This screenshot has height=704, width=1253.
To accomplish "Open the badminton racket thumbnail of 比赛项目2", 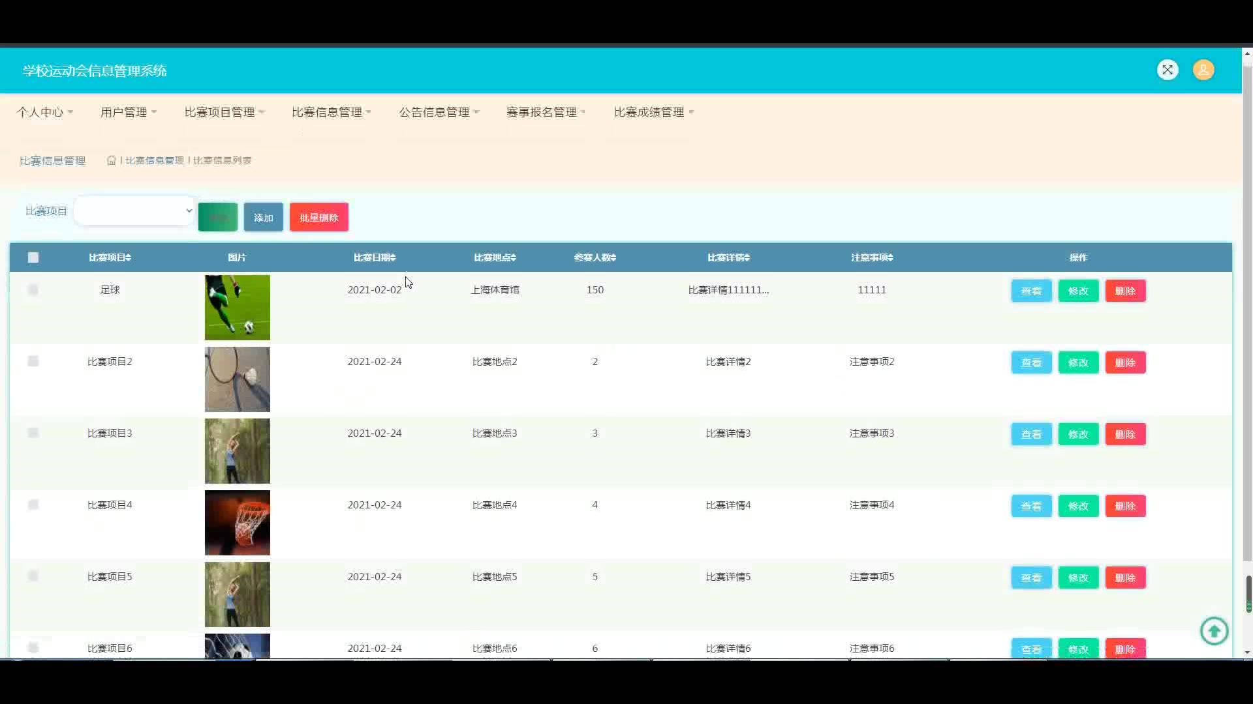I will coord(238,379).
